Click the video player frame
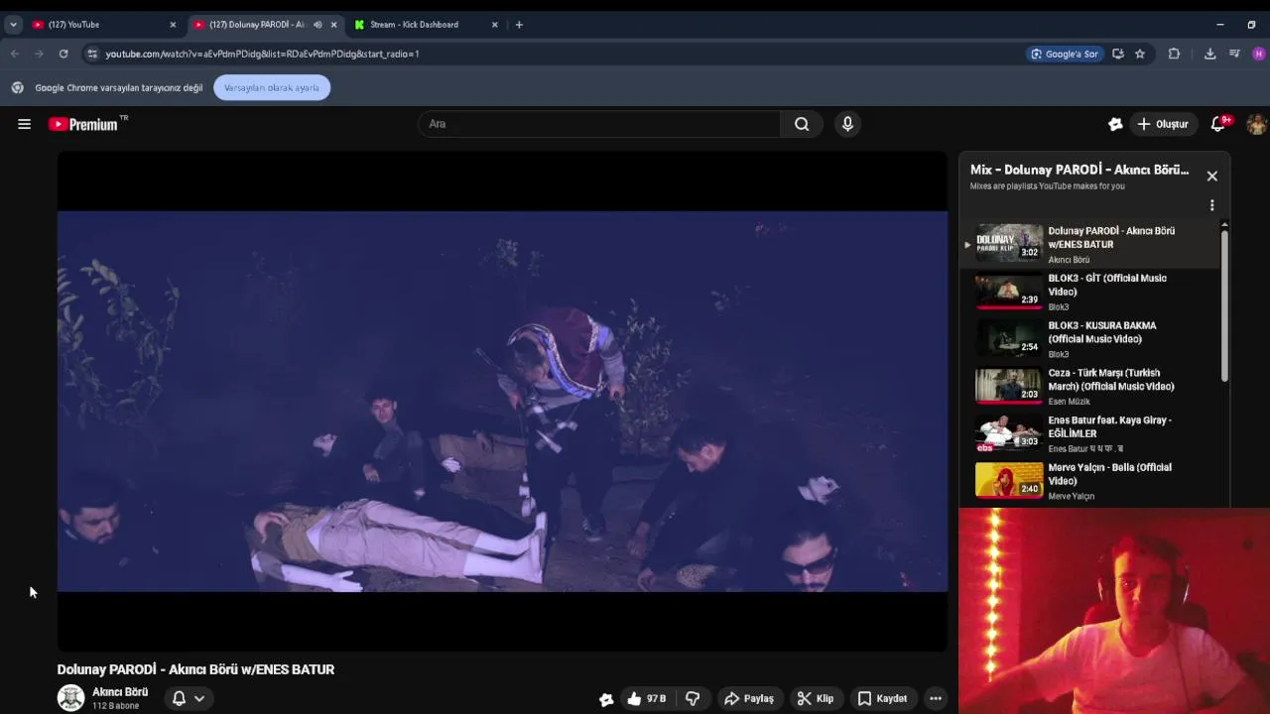Image resolution: width=1270 pixels, height=714 pixels. point(502,401)
